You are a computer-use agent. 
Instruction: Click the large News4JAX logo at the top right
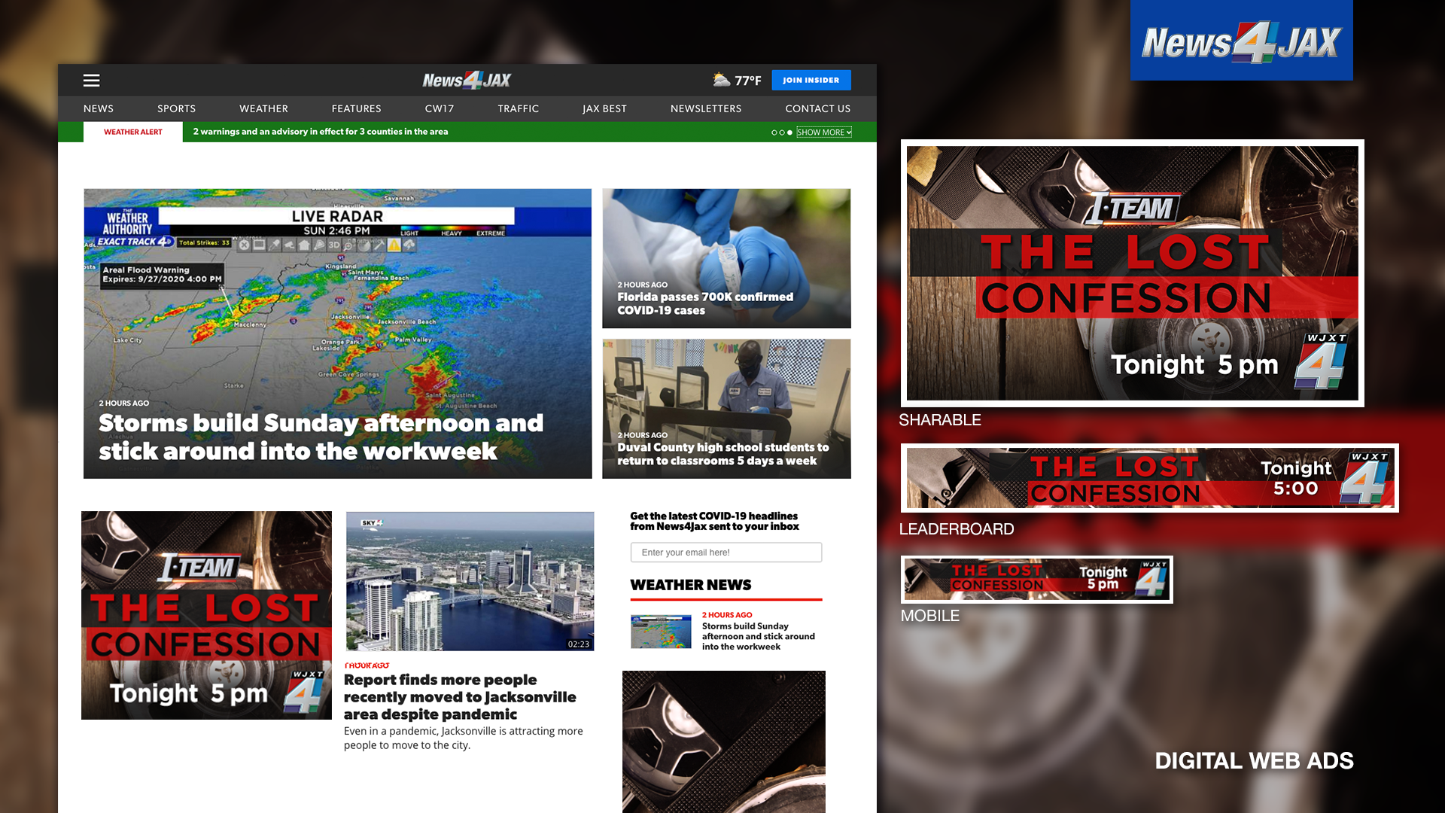pos(1241,41)
